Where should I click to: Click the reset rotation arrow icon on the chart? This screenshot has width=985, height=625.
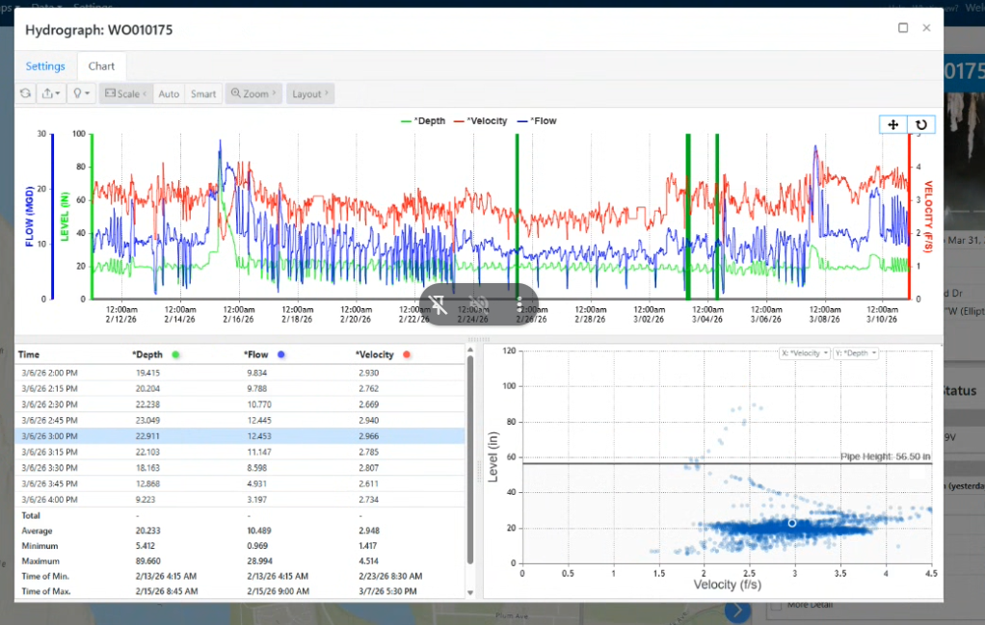tap(920, 124)
